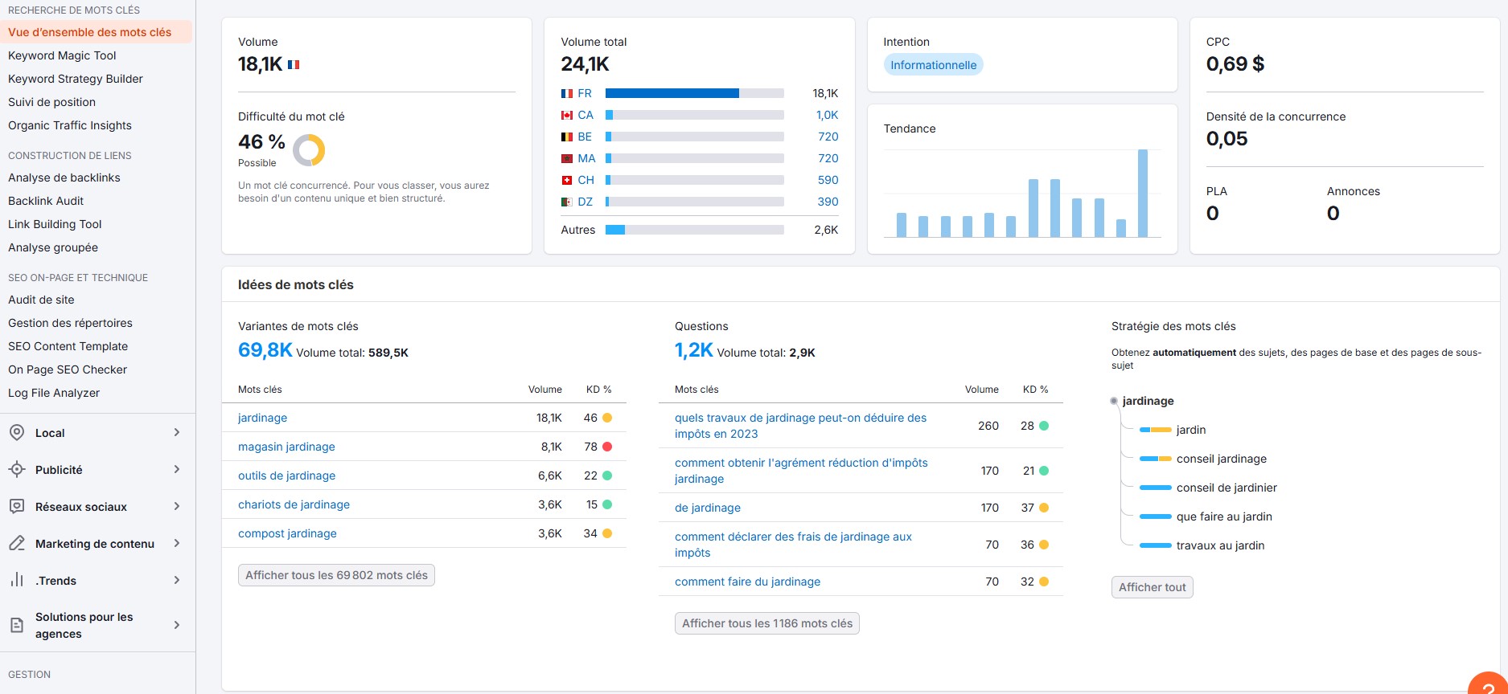1508x694 pixels.
Task: Open Keyword Strategy Builder
Action: 76,79
